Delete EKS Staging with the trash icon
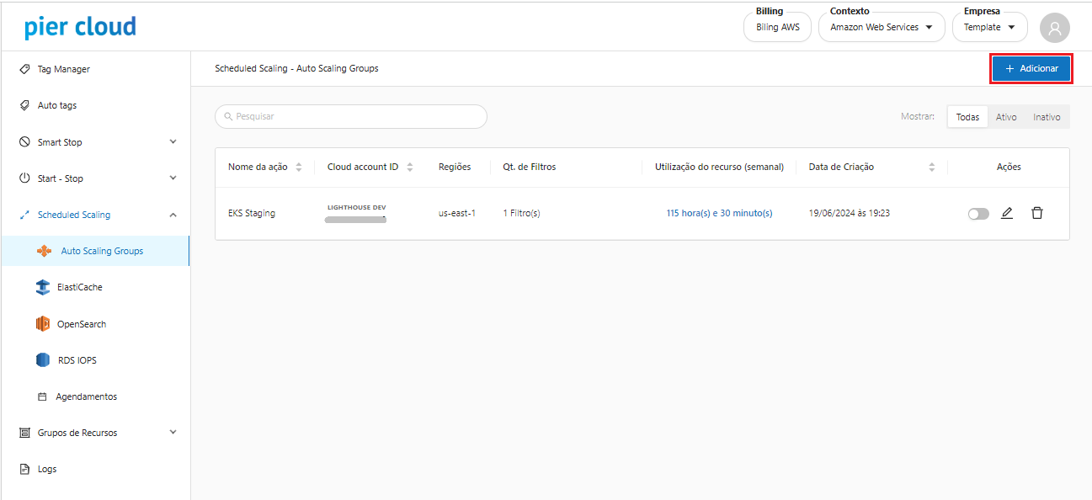Image resolution: width=1092 pixels, height=500 pixels. 1036,214
